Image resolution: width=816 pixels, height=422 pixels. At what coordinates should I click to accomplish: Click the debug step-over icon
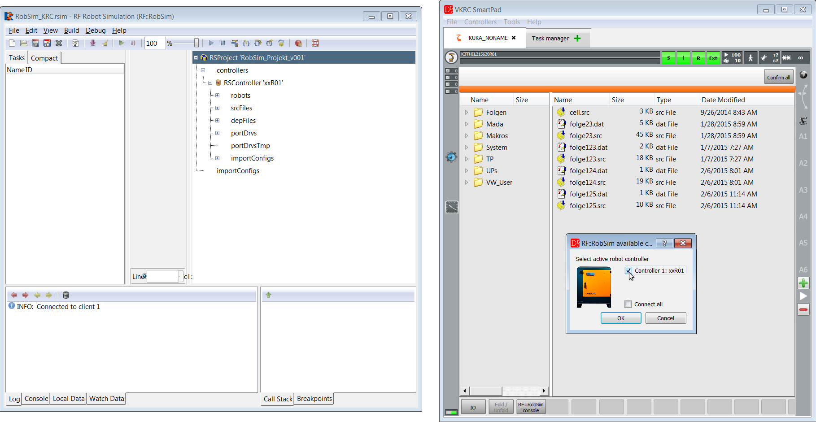tap(258, 43)
